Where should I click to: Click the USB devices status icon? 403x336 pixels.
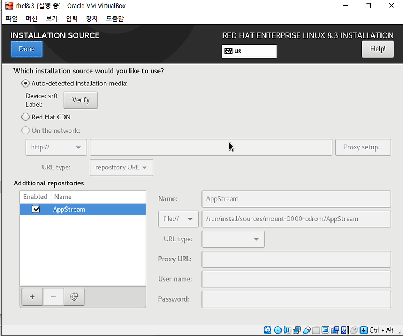[307, 330]
